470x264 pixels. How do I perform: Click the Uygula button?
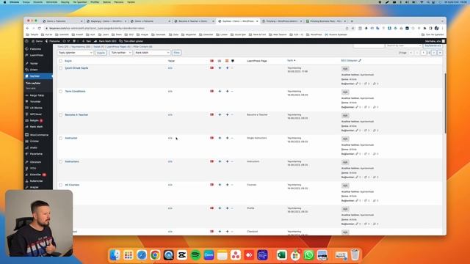click(x=101, y=53)
